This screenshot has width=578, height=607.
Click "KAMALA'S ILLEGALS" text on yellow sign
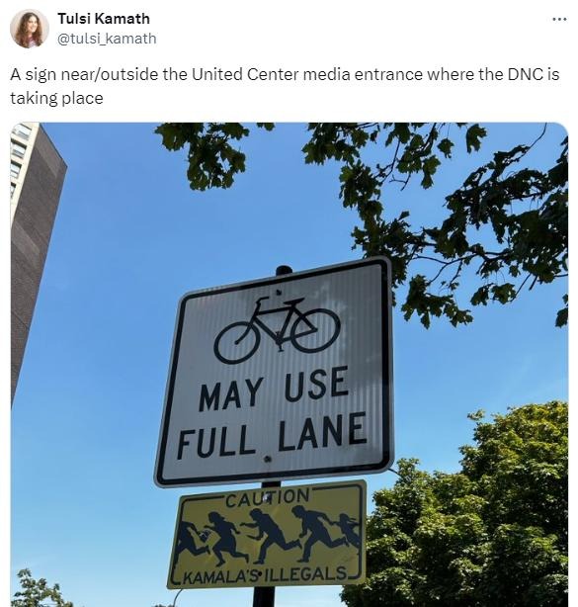tap(265, 575)
